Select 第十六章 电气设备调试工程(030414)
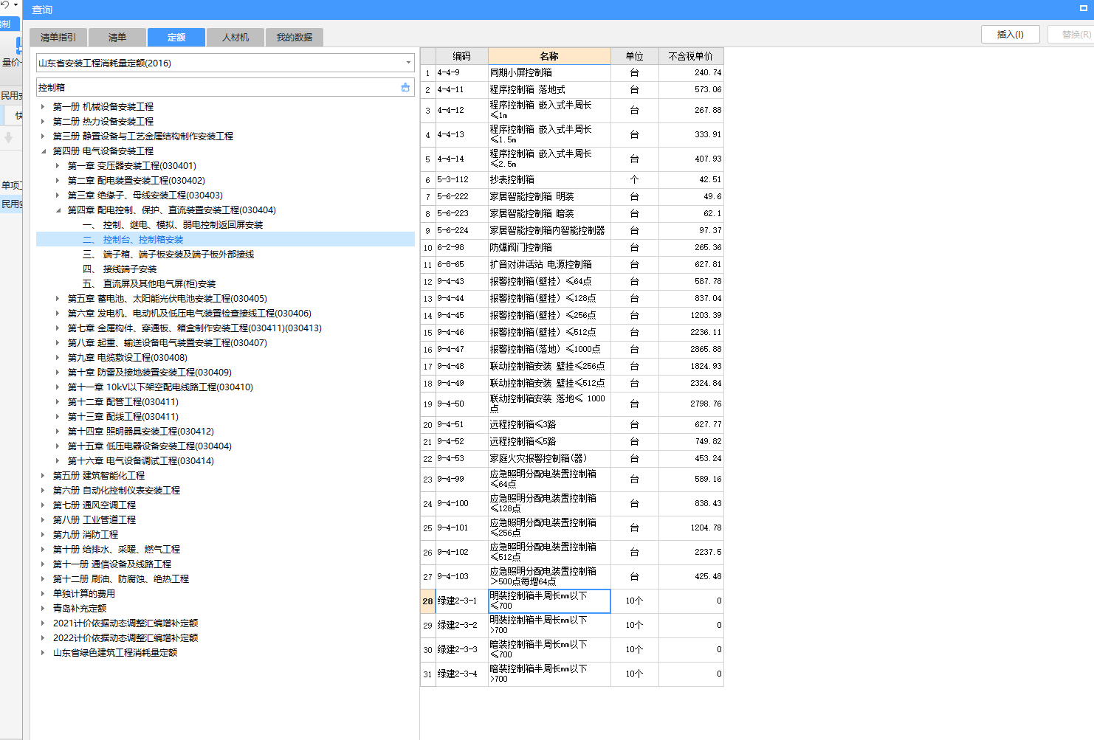The image size is (1094, 740). [141, 460]
